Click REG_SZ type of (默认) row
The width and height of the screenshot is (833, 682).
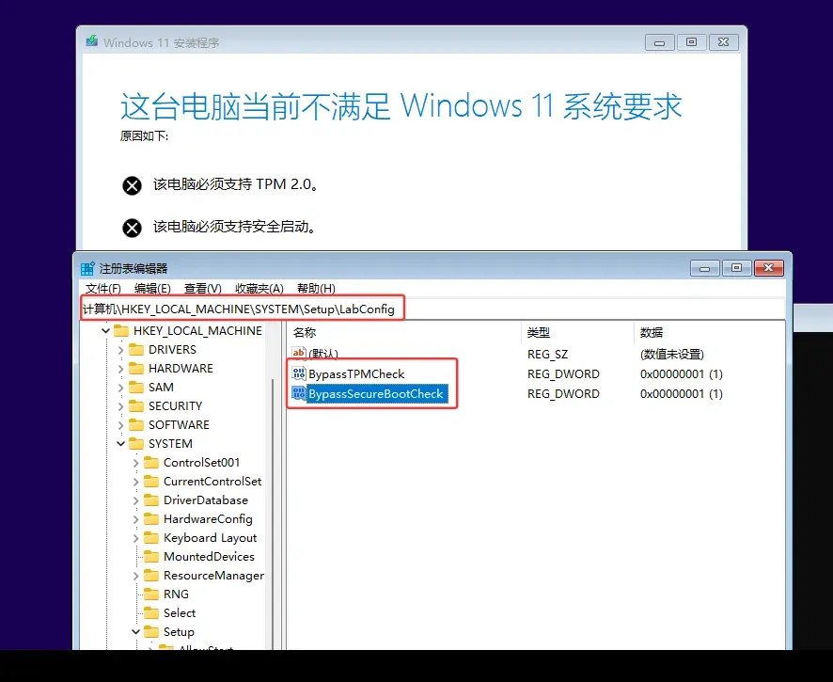tap(547, 354)
